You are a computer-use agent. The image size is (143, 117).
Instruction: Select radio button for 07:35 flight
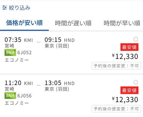136,39
